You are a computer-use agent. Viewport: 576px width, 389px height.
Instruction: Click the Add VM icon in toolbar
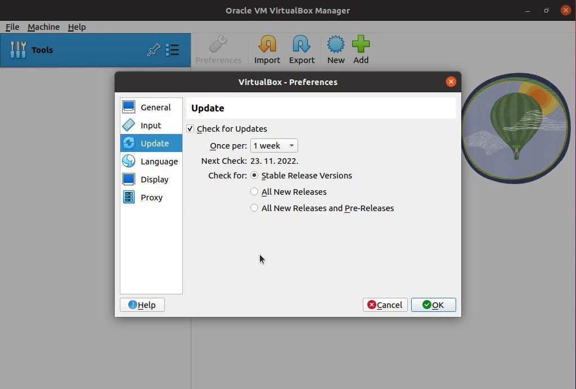[x=361, y=49]
